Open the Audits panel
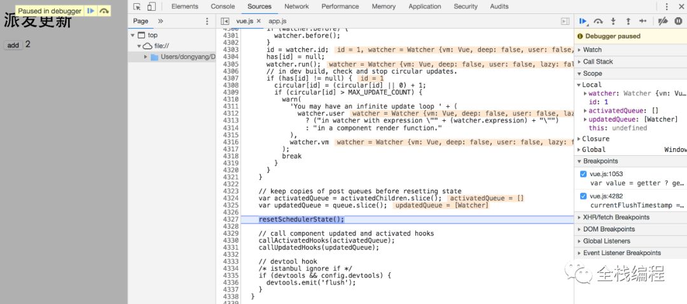The width and height of the screenshot is (687, 304). click(499, 6)
